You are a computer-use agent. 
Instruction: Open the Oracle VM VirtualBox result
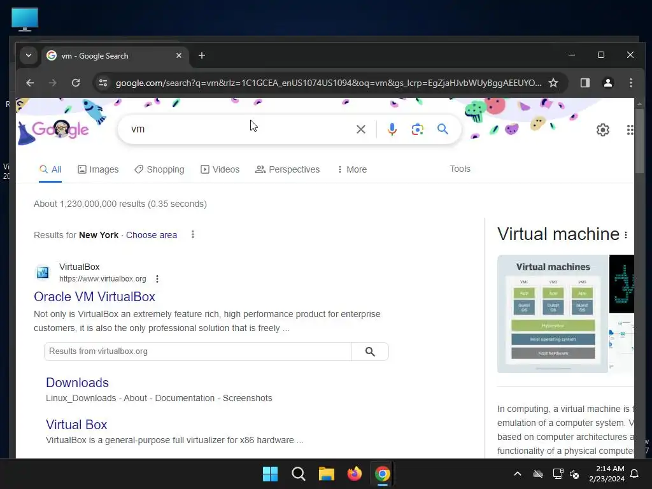(94, 297)
